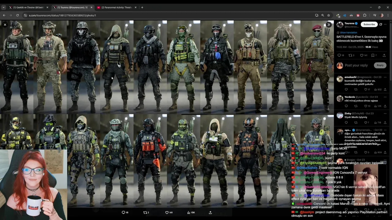Click the main tweet's 11:32 AM · Oct 23, 2025 timestamp
Viewport: 392px width, 220px height.
350,47
